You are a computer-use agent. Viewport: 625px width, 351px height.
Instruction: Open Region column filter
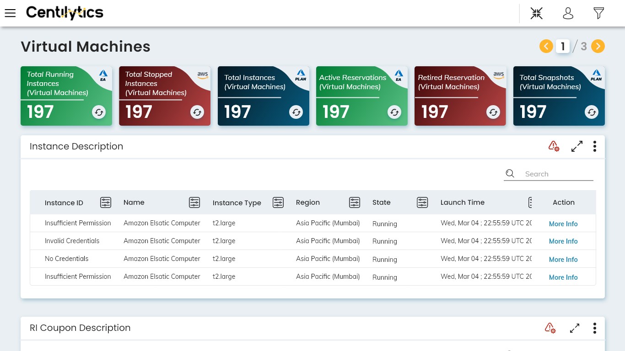(355, 202)
